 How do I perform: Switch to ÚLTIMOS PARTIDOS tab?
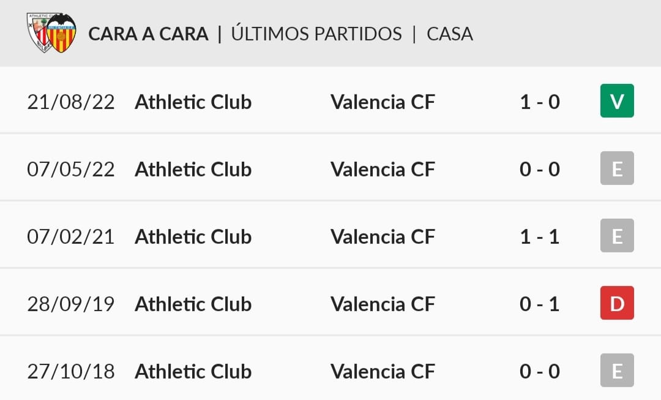point(316,34)
